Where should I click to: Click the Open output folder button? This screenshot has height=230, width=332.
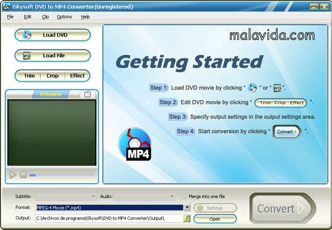coord(215,219)
